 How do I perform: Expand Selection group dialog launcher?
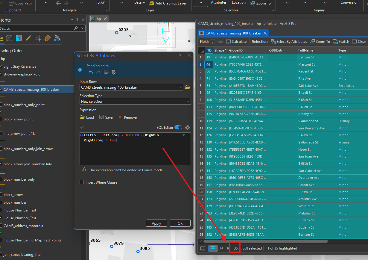tap(272, 10)
